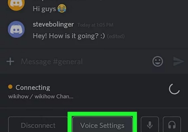The height and width of the screenshot is (132, 188).
Task: Mute the microphone
Action: 150,124
